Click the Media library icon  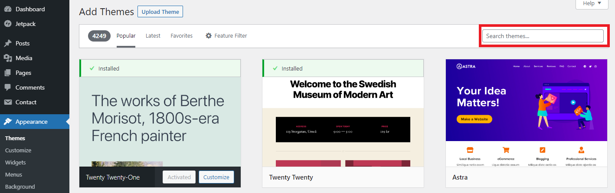click(x=7, y=58)
